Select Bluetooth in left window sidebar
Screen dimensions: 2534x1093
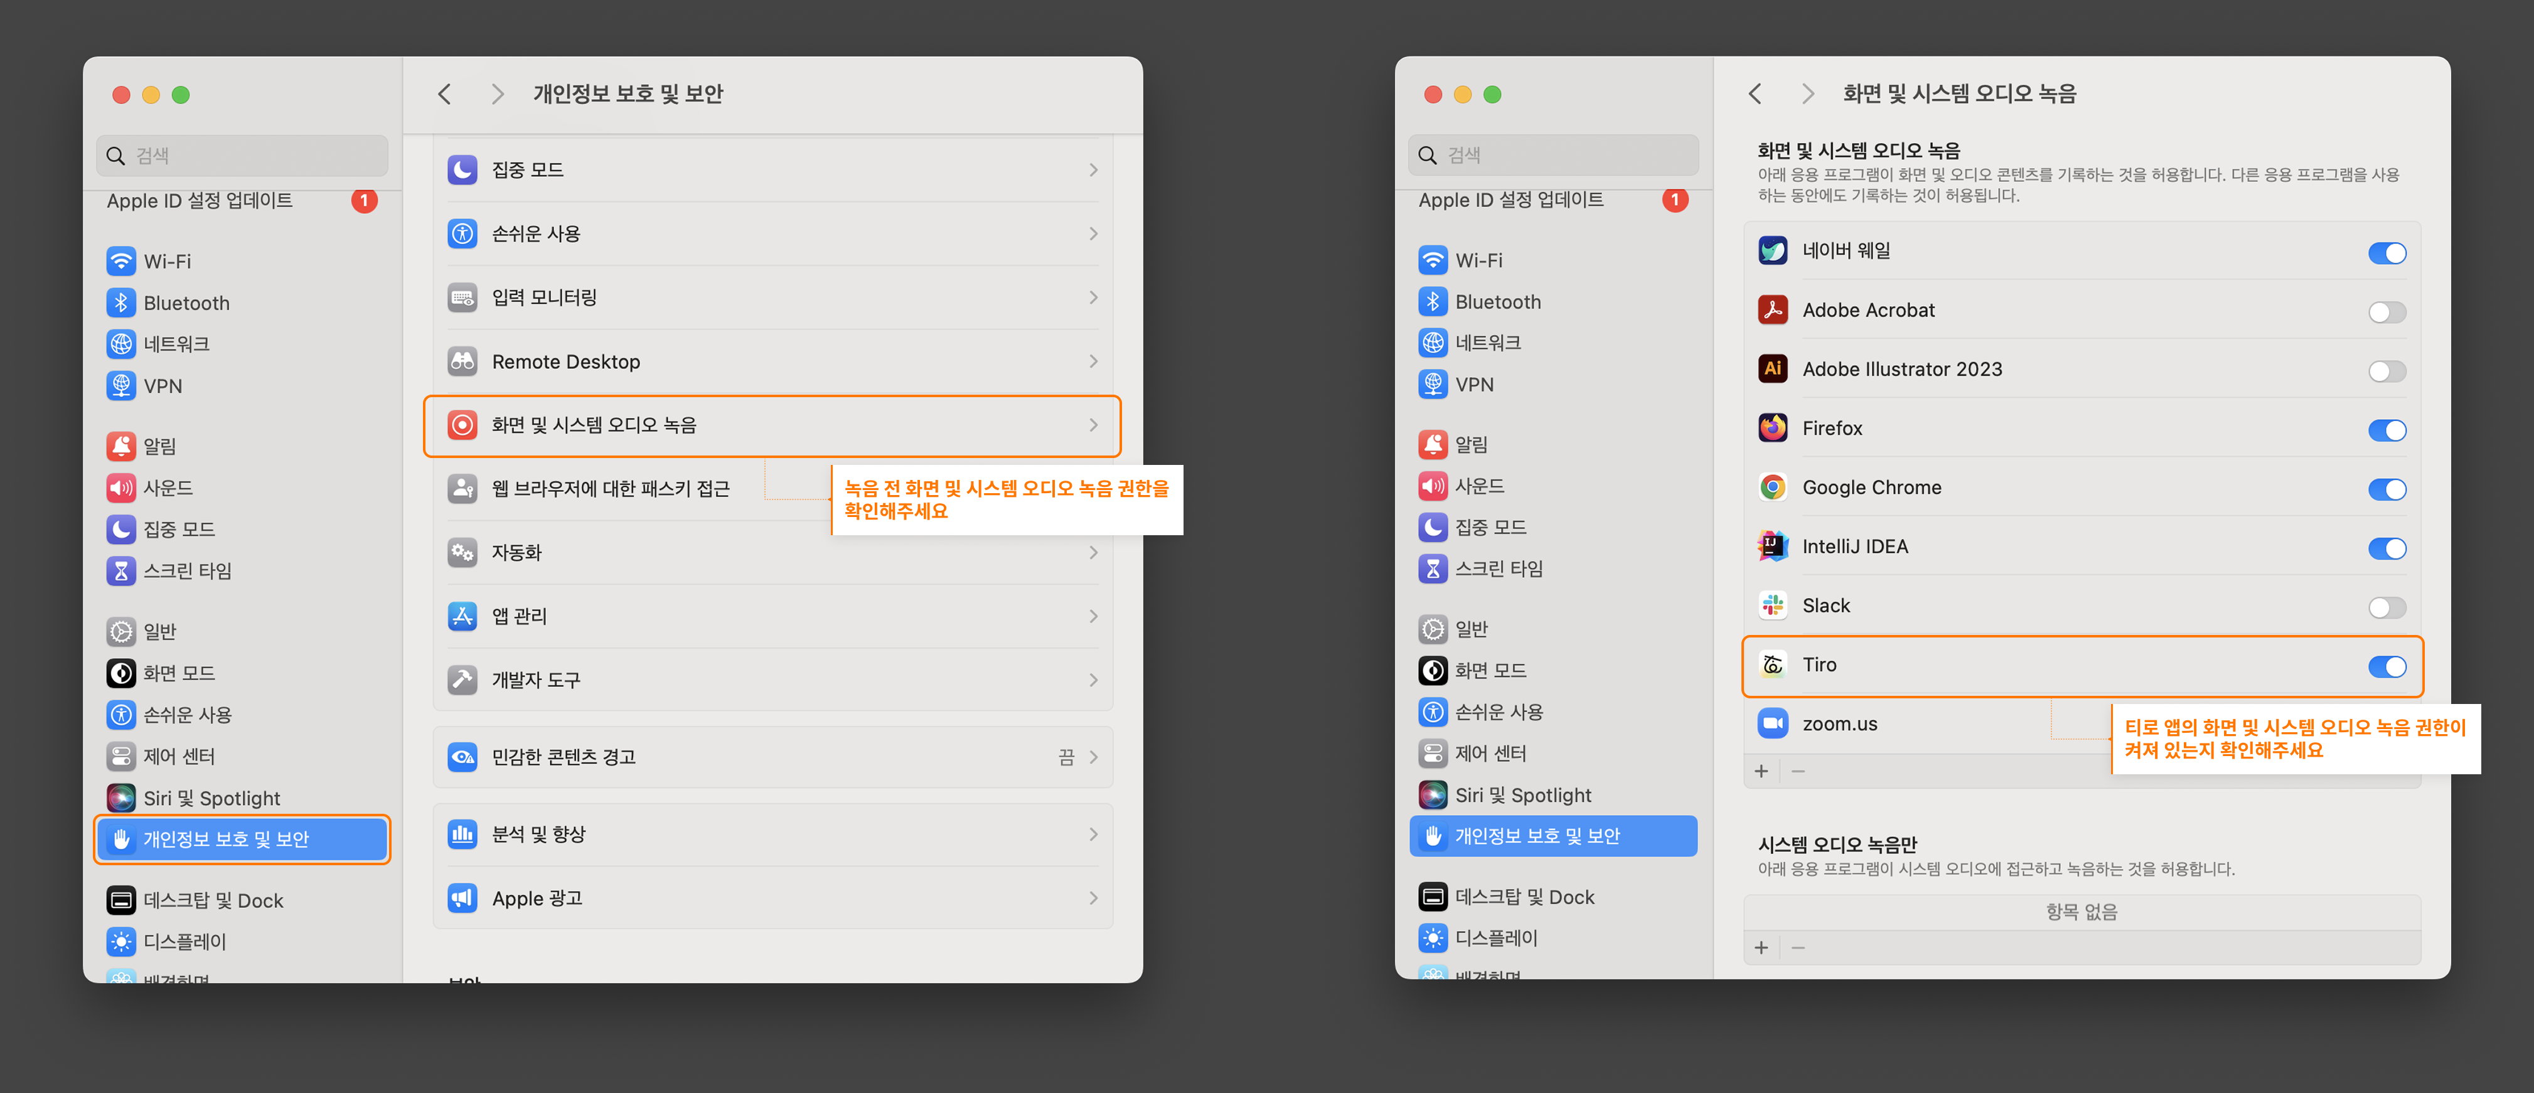pos(186,303)
